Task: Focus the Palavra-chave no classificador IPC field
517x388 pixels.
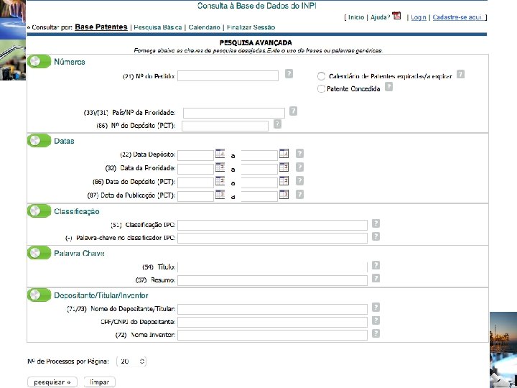Action: [x=272, y=239]
